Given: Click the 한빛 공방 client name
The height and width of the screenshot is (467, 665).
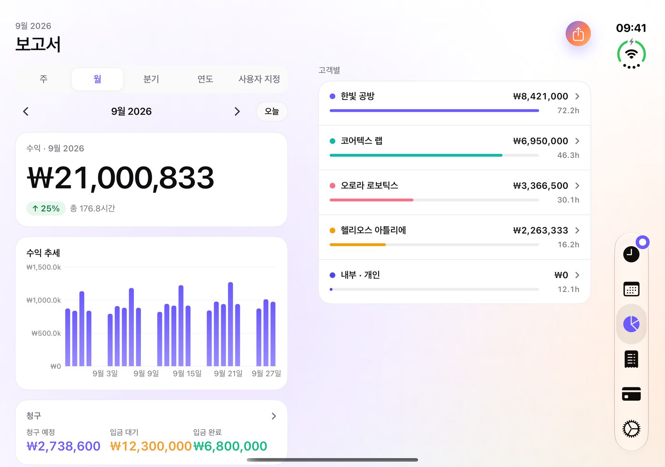Looking at the screenshot, I should pyautogui.click(x=357, y=96).
